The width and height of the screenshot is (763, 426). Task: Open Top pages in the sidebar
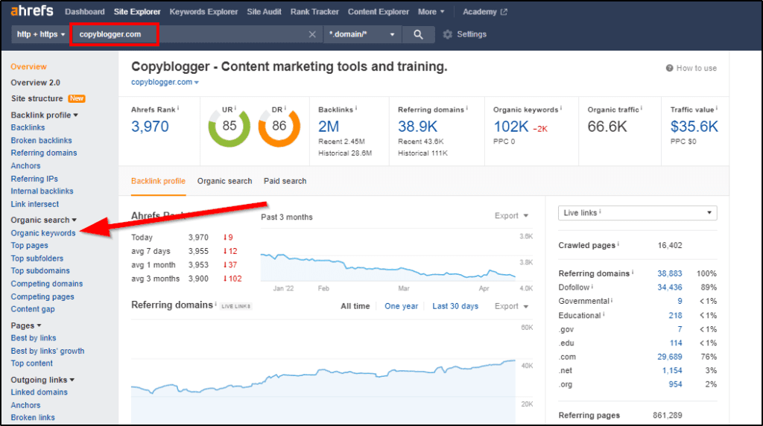[x=29, y=246]
